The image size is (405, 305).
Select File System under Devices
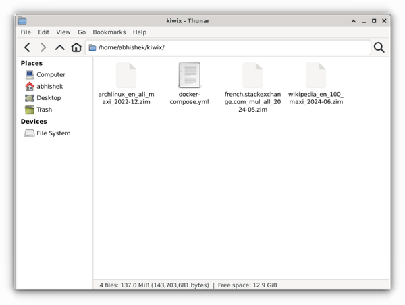tap(53, 133)
